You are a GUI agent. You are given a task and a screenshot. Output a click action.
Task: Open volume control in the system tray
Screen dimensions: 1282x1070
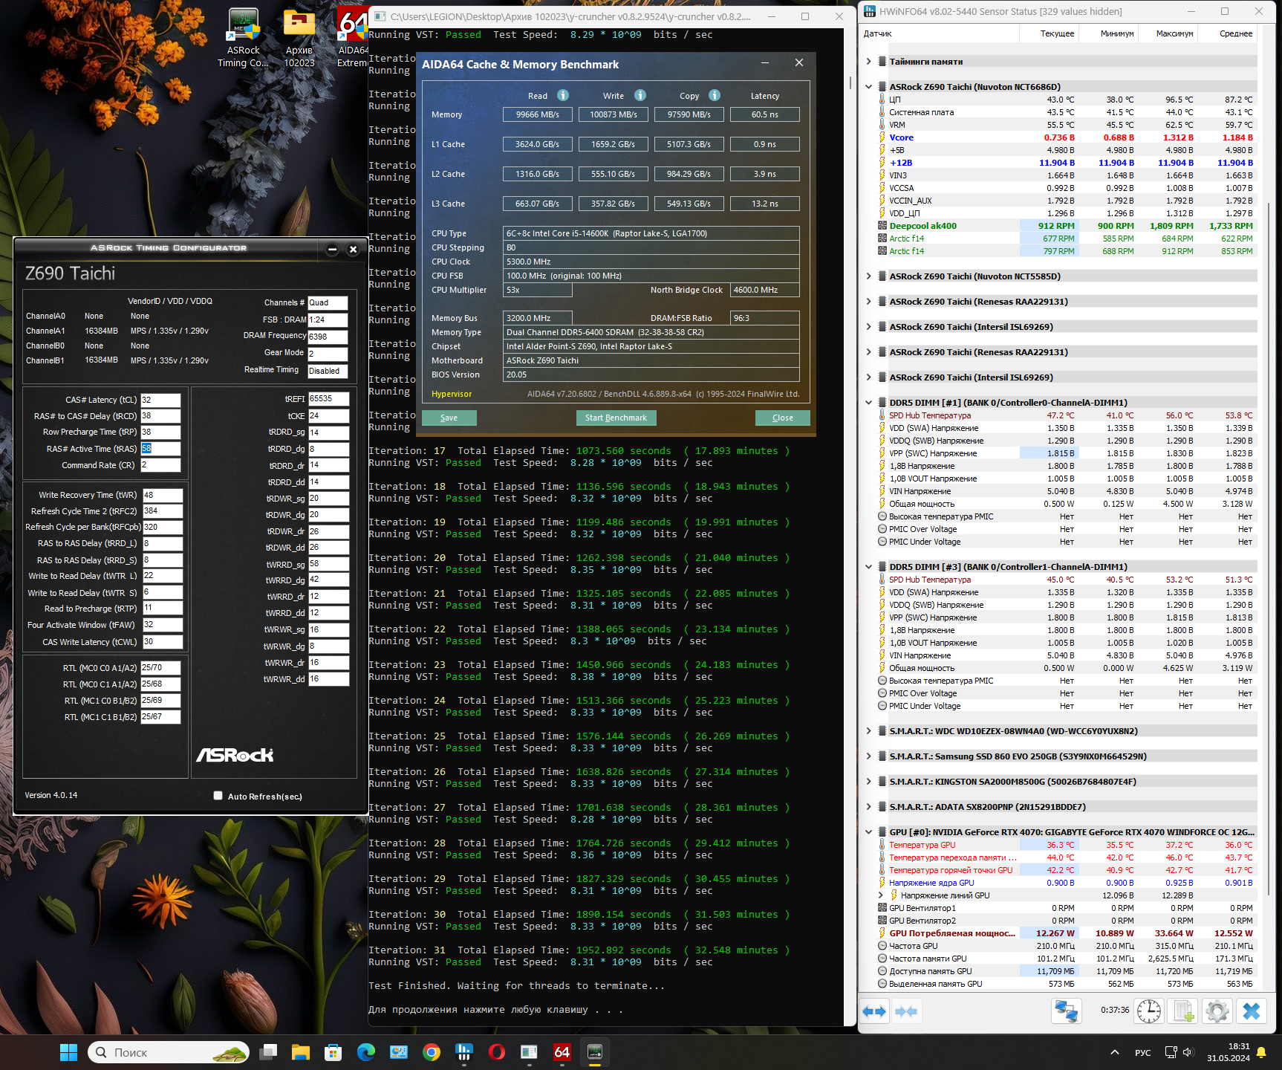[1187, 1052]
